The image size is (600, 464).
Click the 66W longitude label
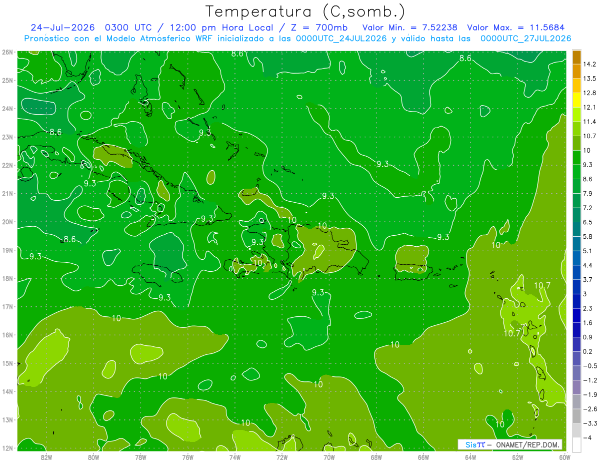click(423, 457)
